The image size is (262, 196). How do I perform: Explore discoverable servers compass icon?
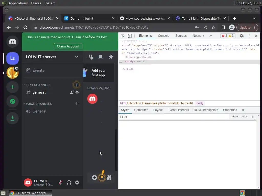(x=12, y=101)
